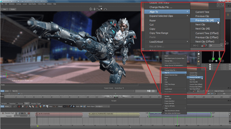Open the Settings menu
This screenshot has height=129, width=231.
[x=18, y=4]
